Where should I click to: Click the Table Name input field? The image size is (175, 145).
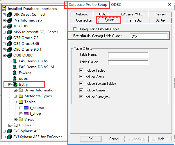pyautogui.click(x=128, y=55)
